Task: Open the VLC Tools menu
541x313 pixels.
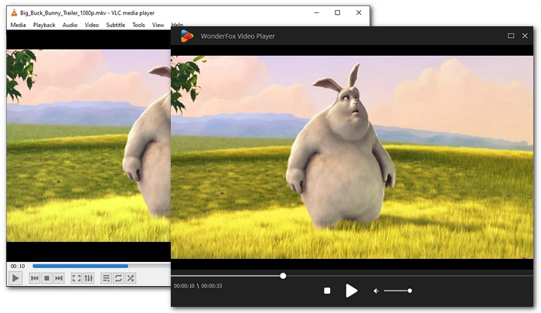Action: pyautogui.click(x=138, y=25)
